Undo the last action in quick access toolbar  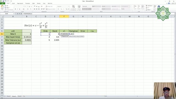point(5,1)
